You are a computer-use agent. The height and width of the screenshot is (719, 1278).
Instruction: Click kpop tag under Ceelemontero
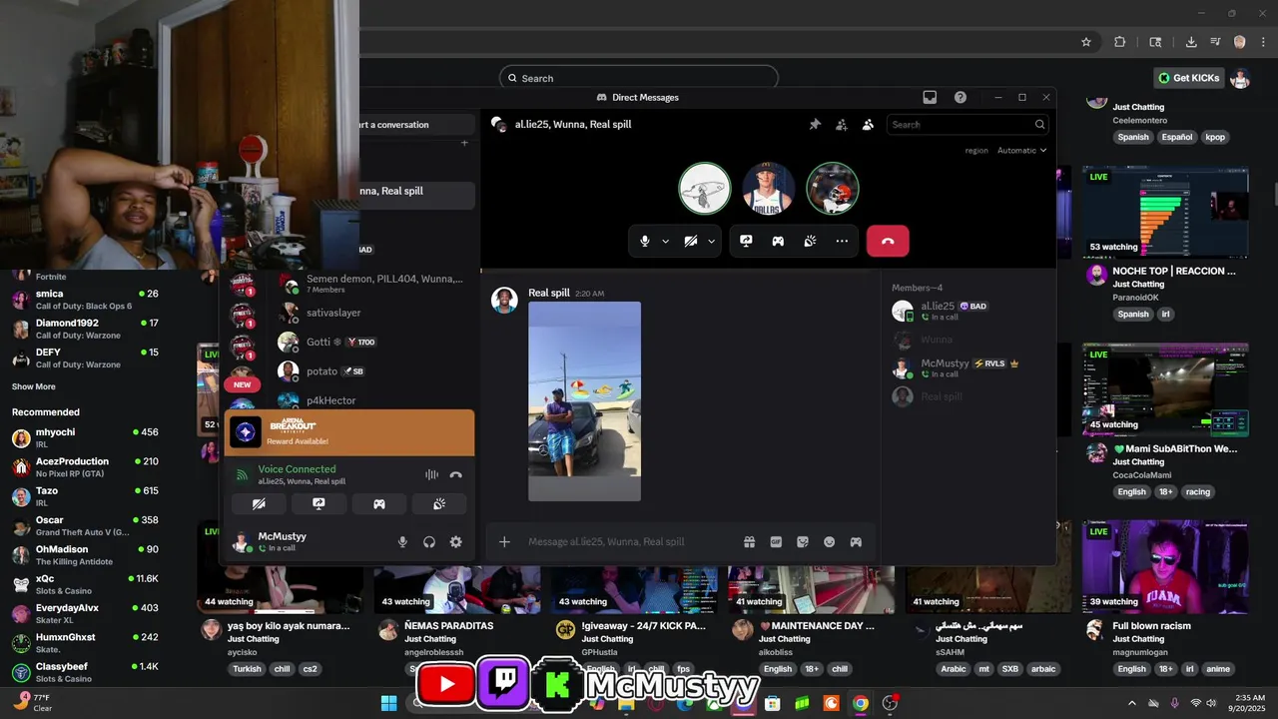[x=1215, y=137]
